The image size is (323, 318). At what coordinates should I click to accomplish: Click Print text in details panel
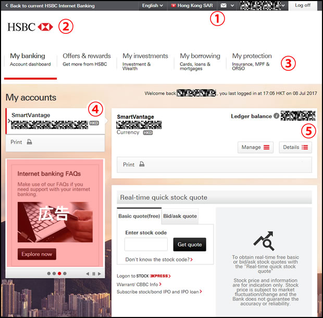point(129,164)
